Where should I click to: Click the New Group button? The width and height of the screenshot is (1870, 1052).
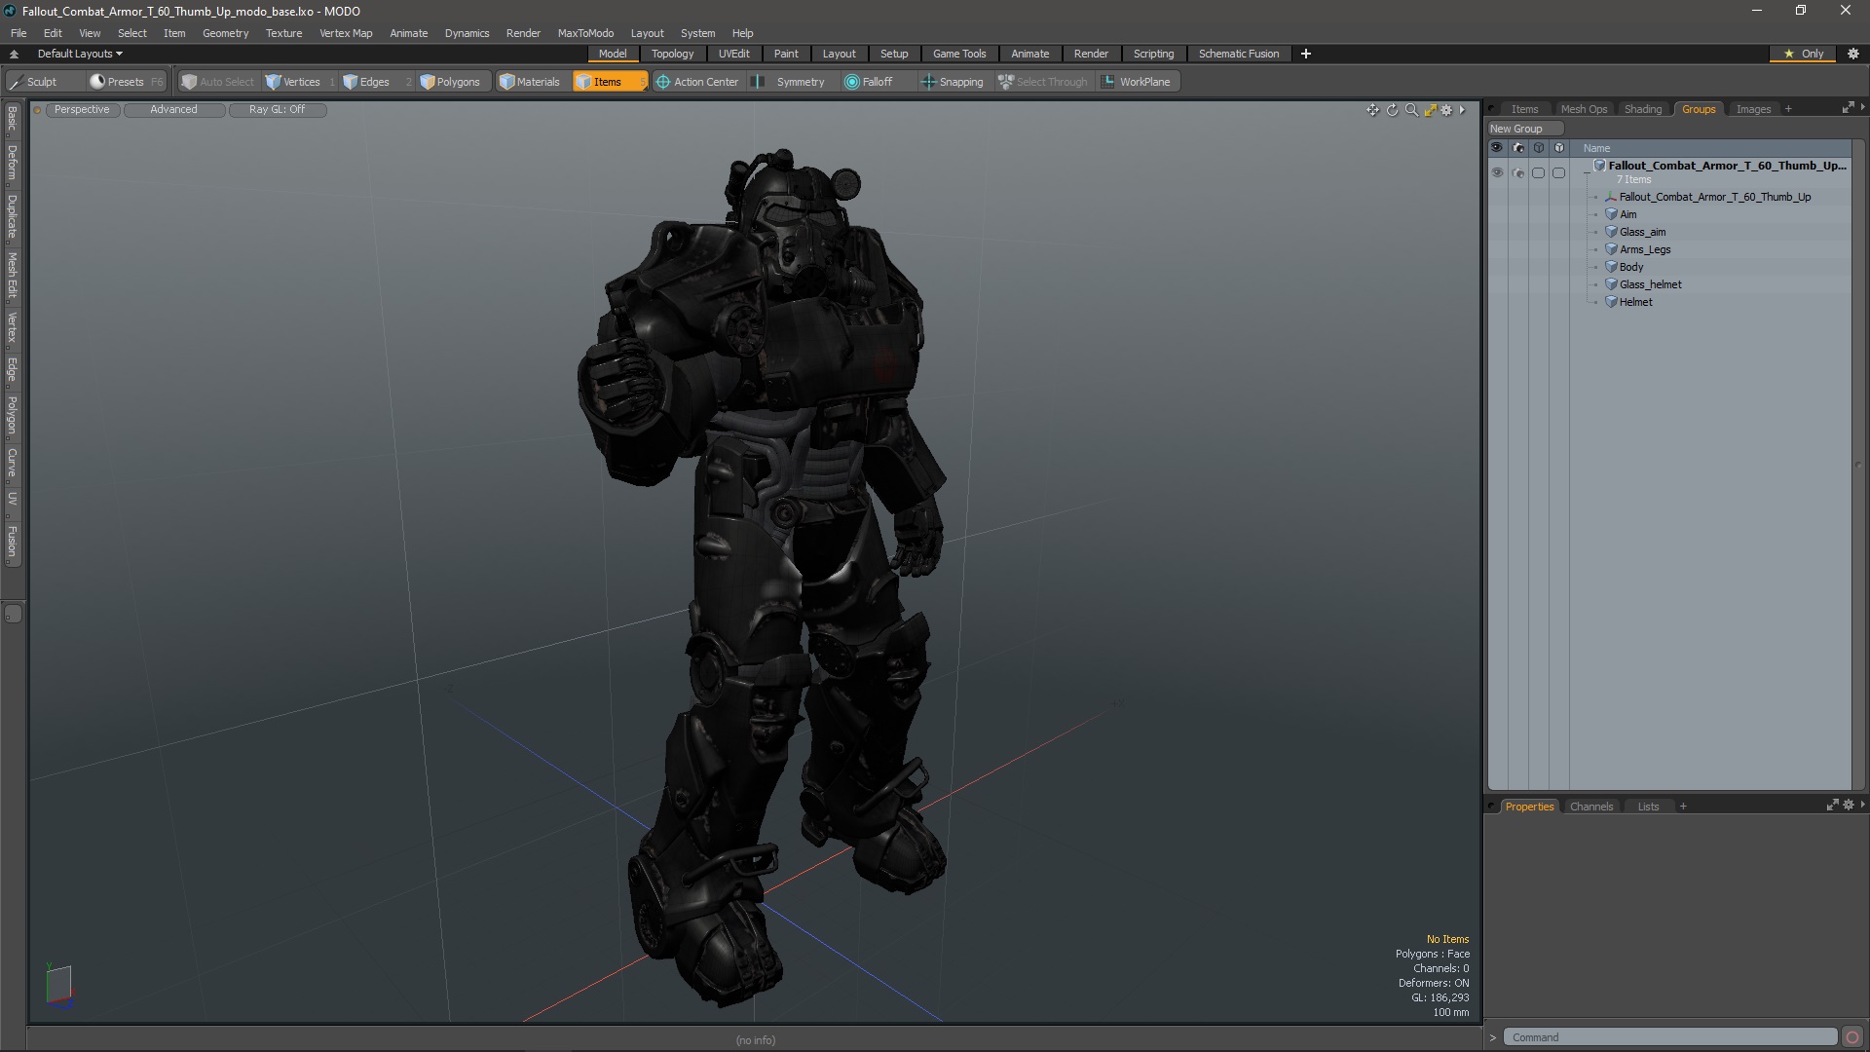coord(1524,129)
